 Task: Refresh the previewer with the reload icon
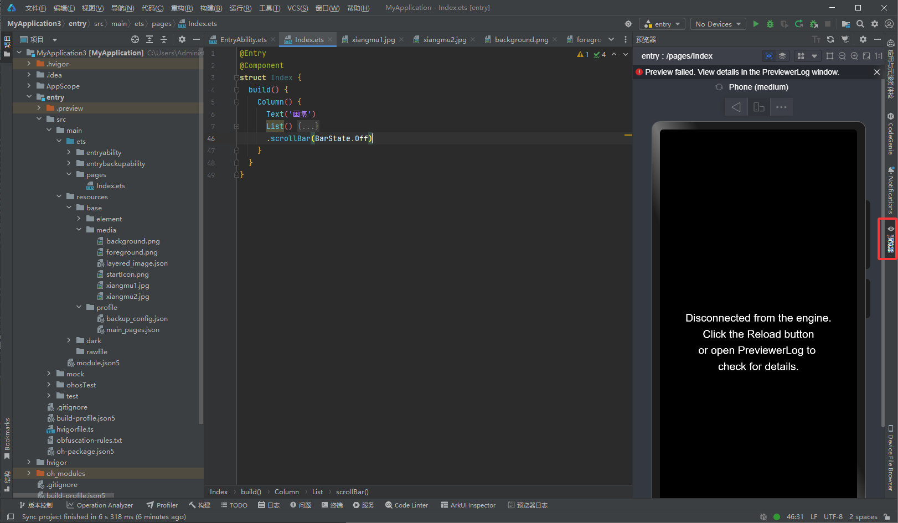tap(830, 39)
